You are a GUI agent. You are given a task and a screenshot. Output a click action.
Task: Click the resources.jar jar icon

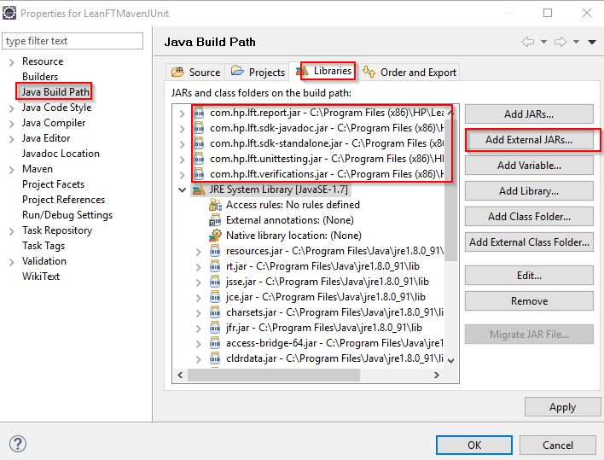[x=215, y=251]
